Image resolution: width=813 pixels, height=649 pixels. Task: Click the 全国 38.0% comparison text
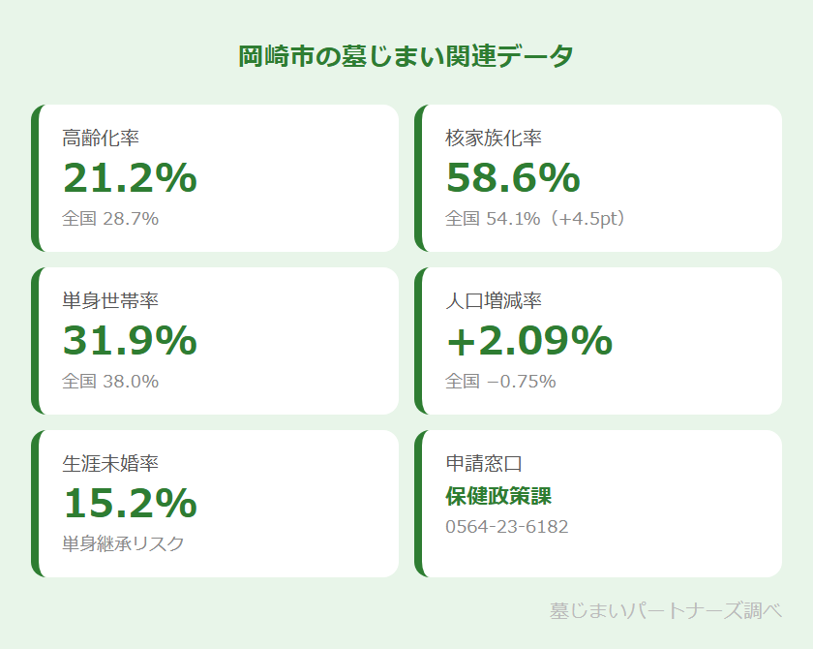(110, 382)
